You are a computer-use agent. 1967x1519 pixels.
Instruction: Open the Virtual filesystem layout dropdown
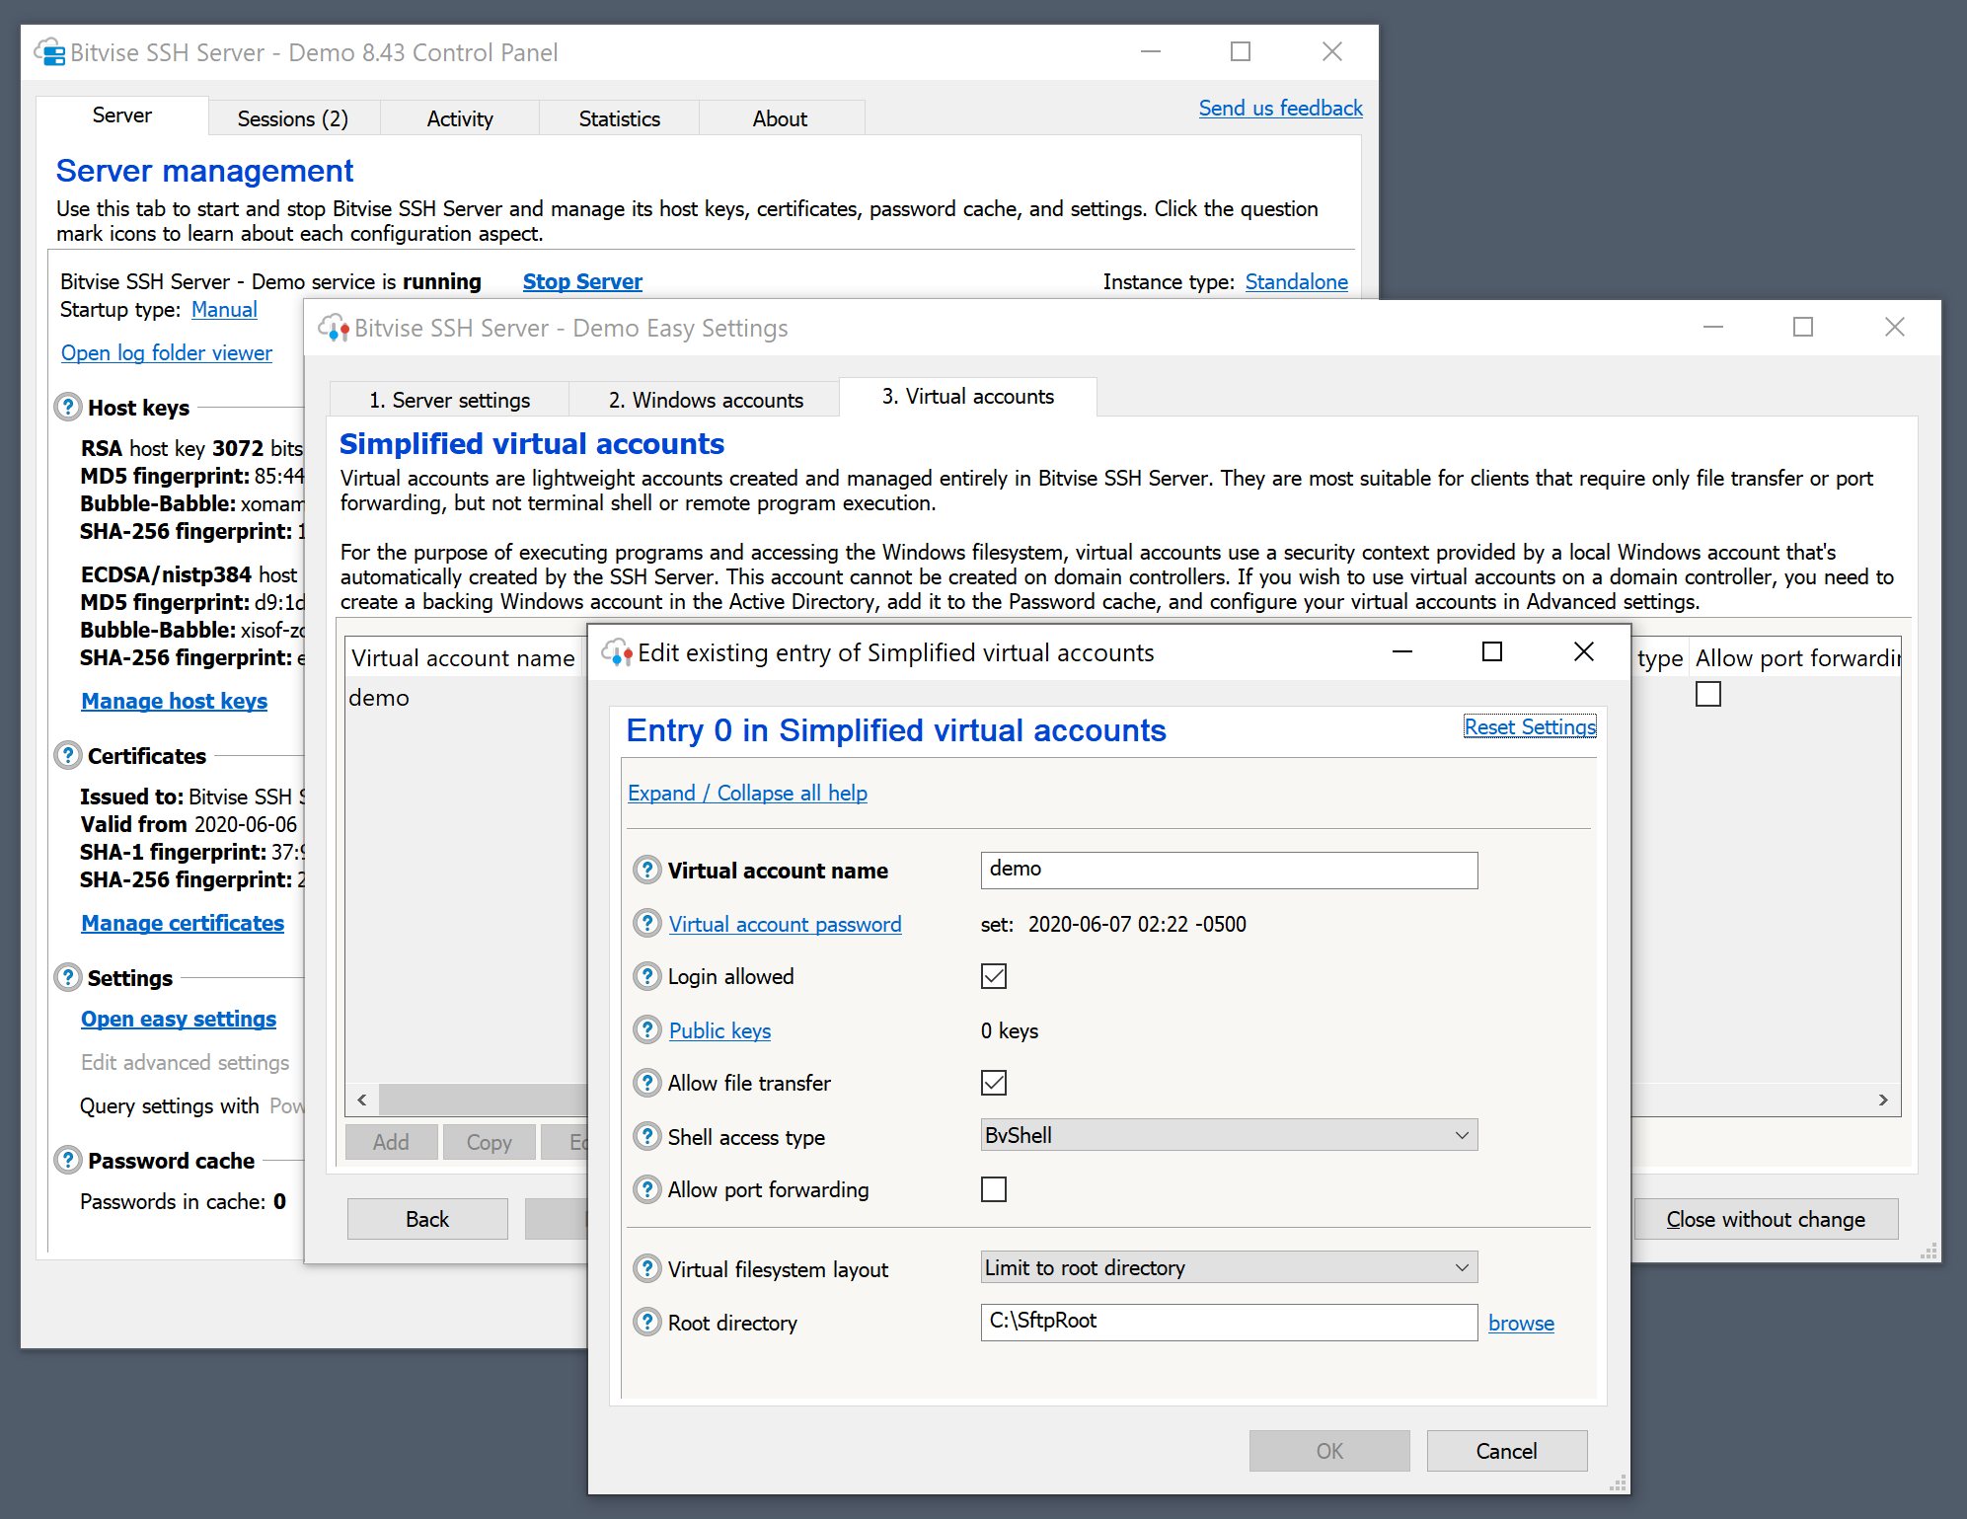click(1228, 1267)
